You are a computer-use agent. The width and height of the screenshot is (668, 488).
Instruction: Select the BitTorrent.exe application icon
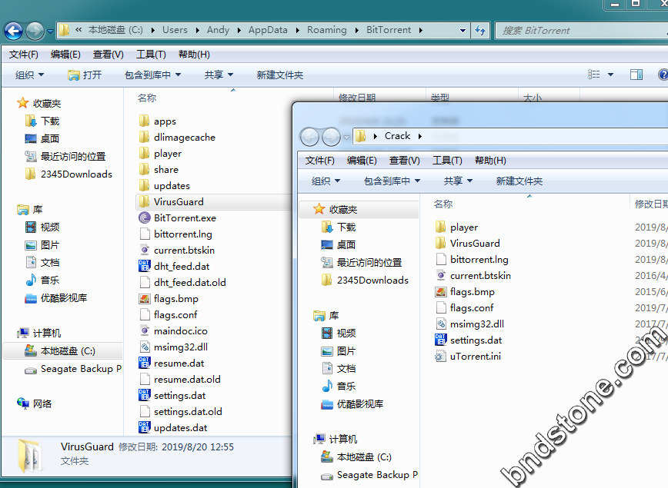(x=144, y=217)
